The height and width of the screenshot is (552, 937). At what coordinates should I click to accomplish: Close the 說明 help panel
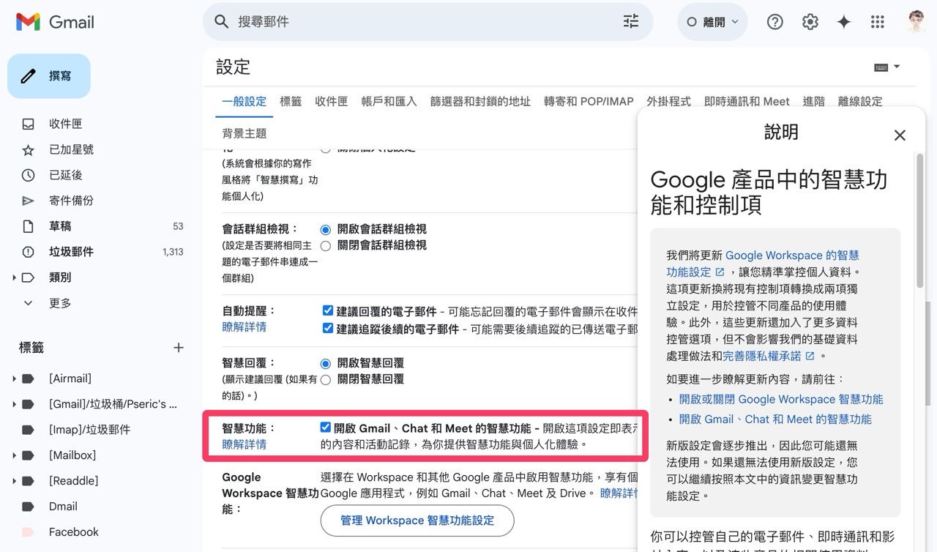(900, 135)
